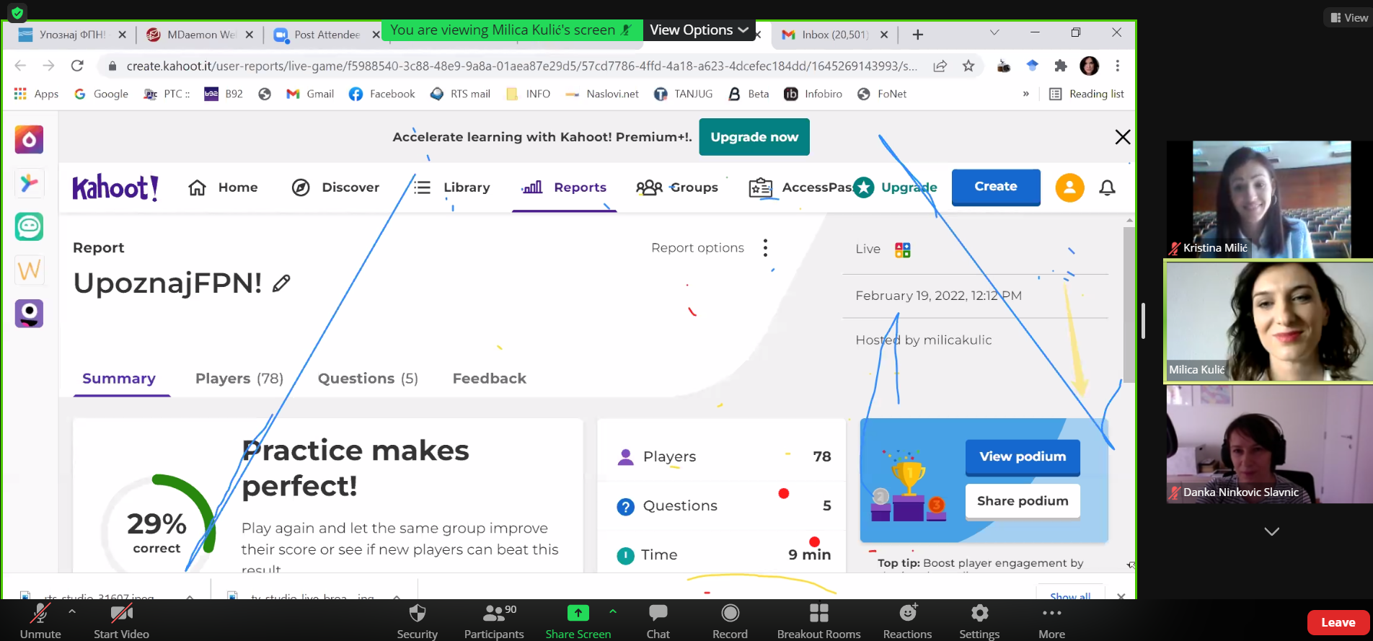Open the Library section
The width and height of the screenshot is (1373, 641).
tap(452, 187)
